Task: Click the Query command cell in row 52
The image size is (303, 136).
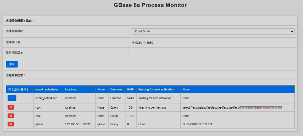Action: (x=117, y=107)
